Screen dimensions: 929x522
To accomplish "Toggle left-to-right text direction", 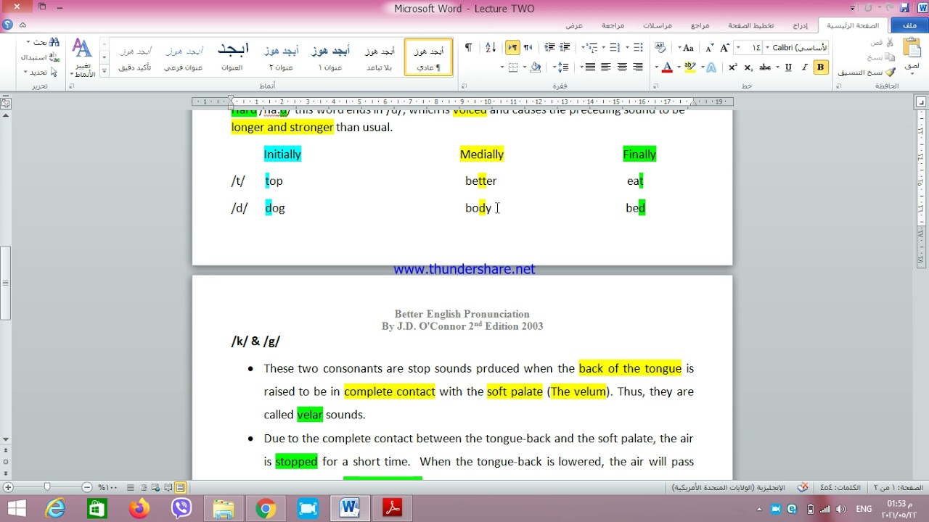I will 512,47.
